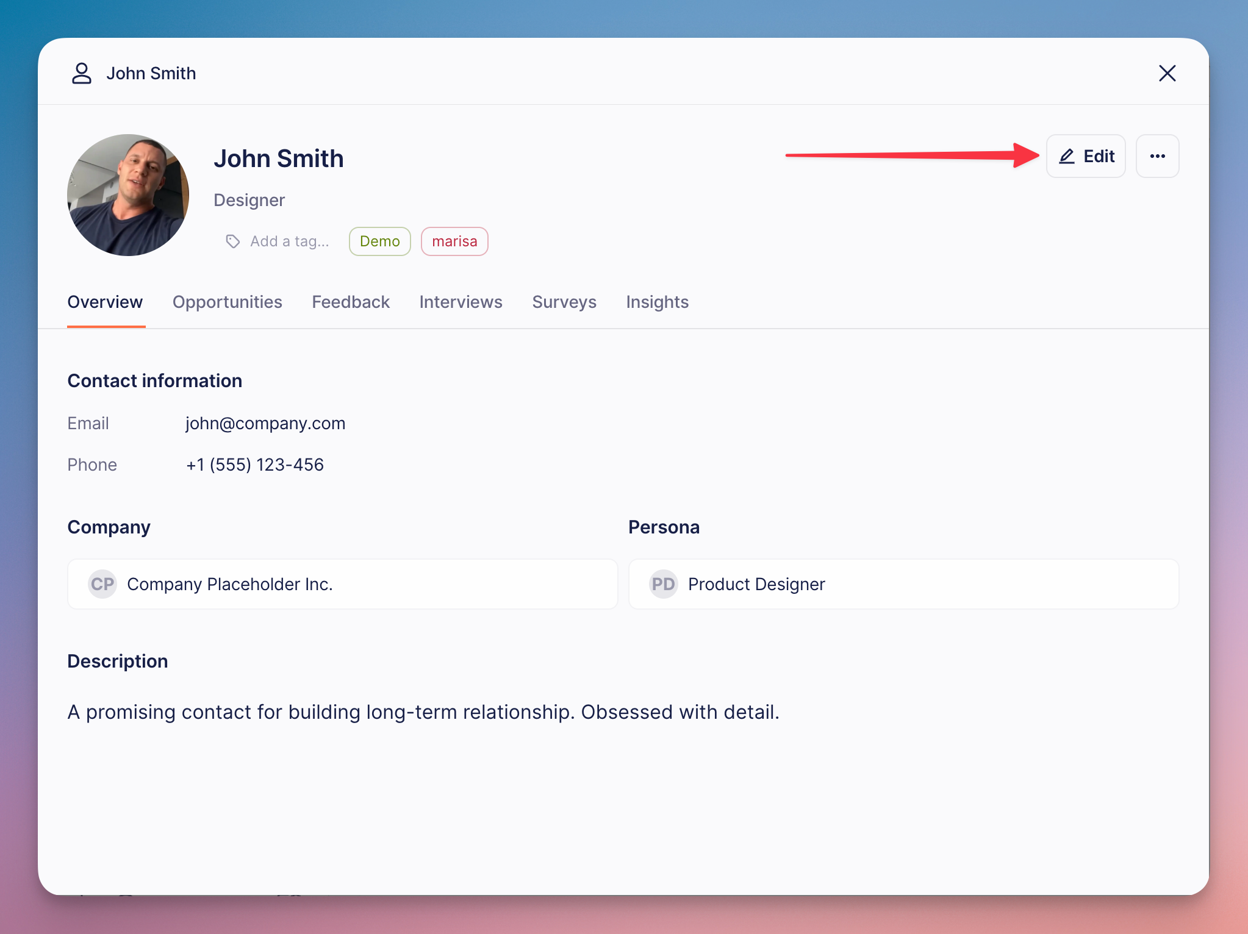Select the green Demo tag
Image resolution: width=1248 pixels, height=934 pixels.
(x=379, y=241)
